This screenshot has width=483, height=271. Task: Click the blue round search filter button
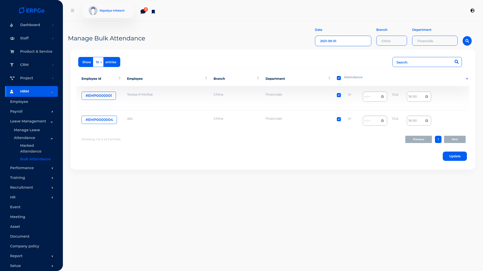click(467, 41)
